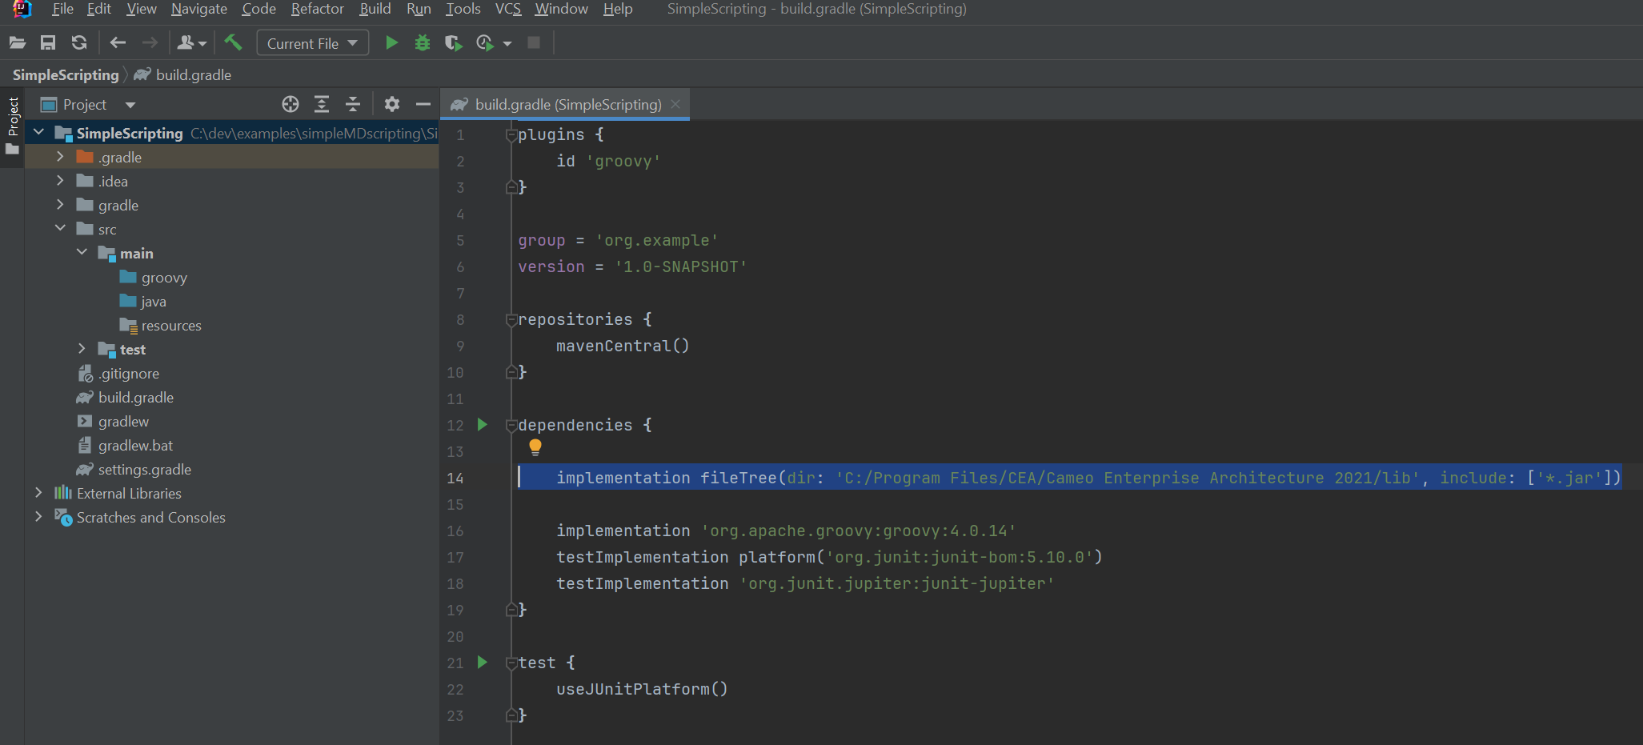
Task: Collapse the src directory in the Project tree
Action: (x=59, y=228)
